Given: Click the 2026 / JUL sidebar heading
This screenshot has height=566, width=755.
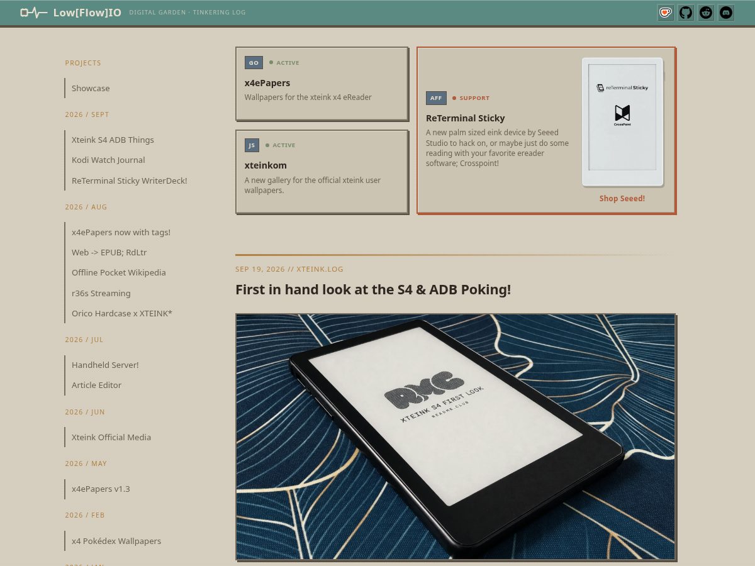Looking at the screenshot, I should tap(84, 340).
